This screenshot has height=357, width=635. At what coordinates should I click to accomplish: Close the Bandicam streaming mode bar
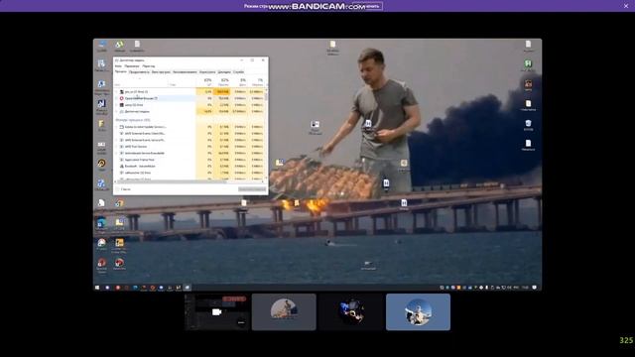(626, 6)
